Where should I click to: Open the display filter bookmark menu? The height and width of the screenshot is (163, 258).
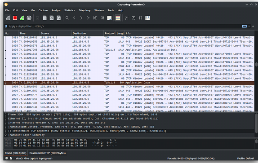tap(6, 26)
